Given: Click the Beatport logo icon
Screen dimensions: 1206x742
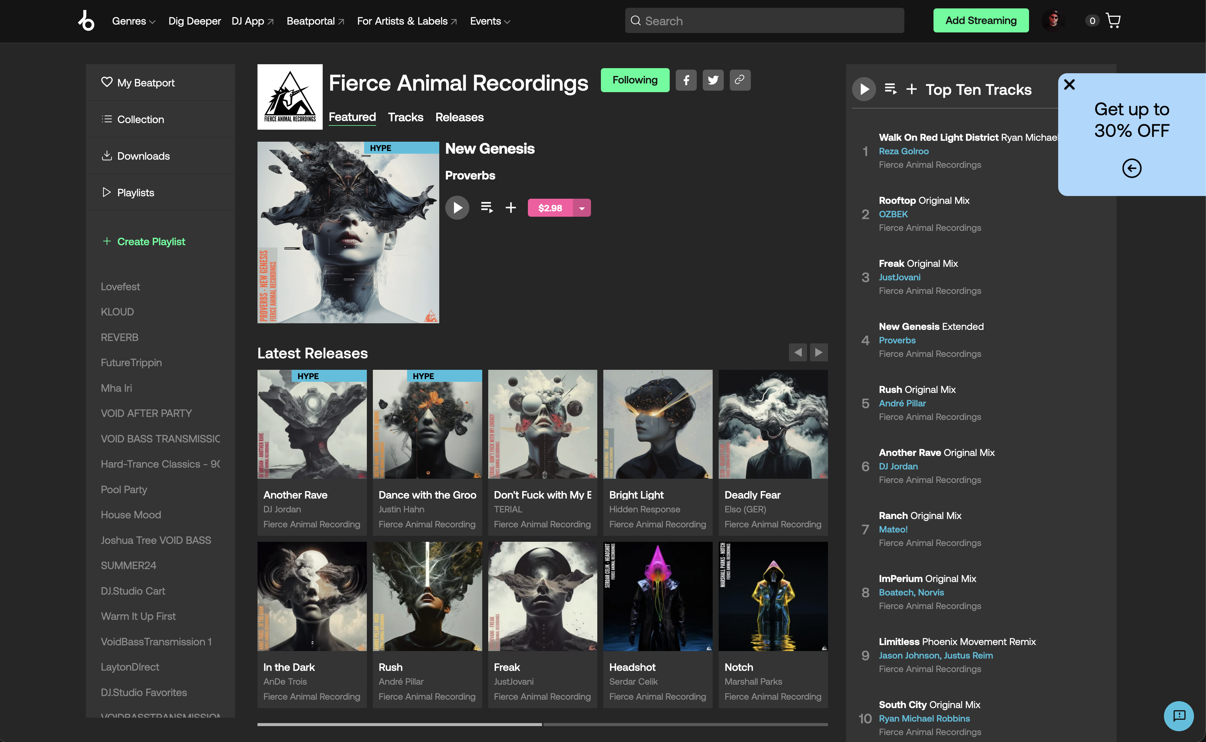Looking at the screenshot, I should tap(87, 21).
